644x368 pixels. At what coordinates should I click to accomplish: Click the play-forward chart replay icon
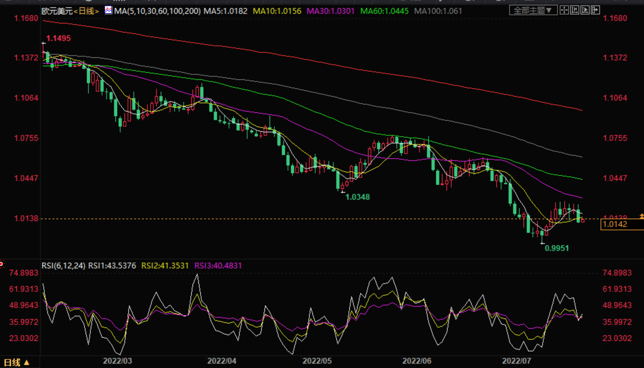tap(585, 10)
